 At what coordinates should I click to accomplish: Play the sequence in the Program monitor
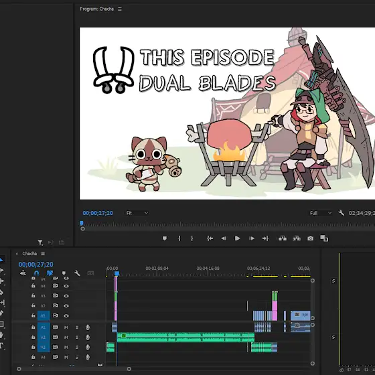click(x=237, y=238)
